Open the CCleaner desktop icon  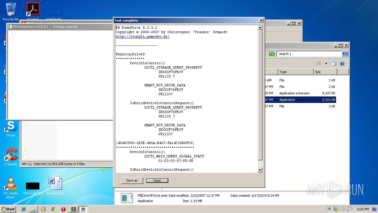point(11,157)
